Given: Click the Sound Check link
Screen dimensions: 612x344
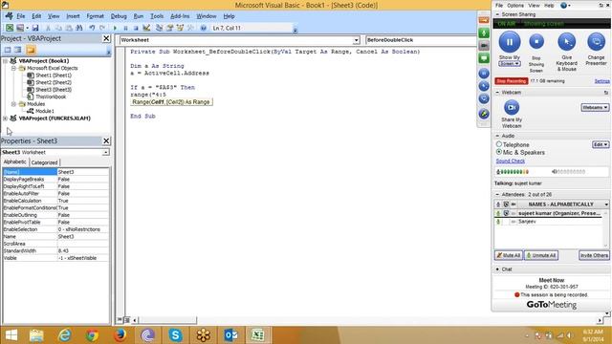Looking at the screenshot, I should pos(510,161).
